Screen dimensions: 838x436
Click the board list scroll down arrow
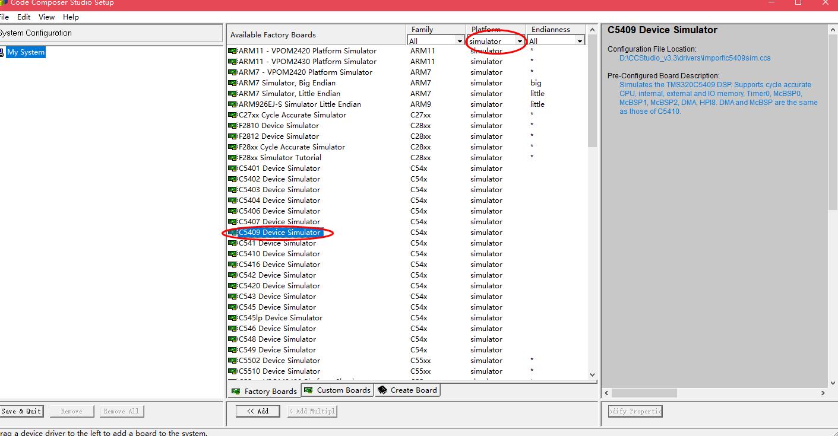point(592,374)
